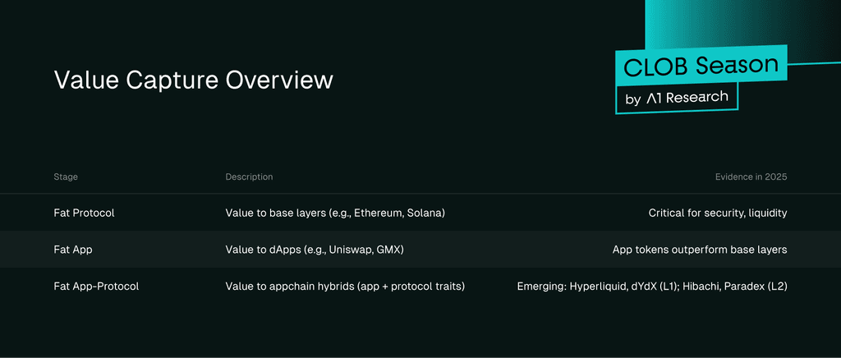Click the highlighted Fat App table row
841x358 pixels.
point(420,250)
